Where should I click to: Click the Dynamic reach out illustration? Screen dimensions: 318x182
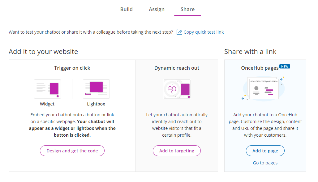tap(177, 89)
